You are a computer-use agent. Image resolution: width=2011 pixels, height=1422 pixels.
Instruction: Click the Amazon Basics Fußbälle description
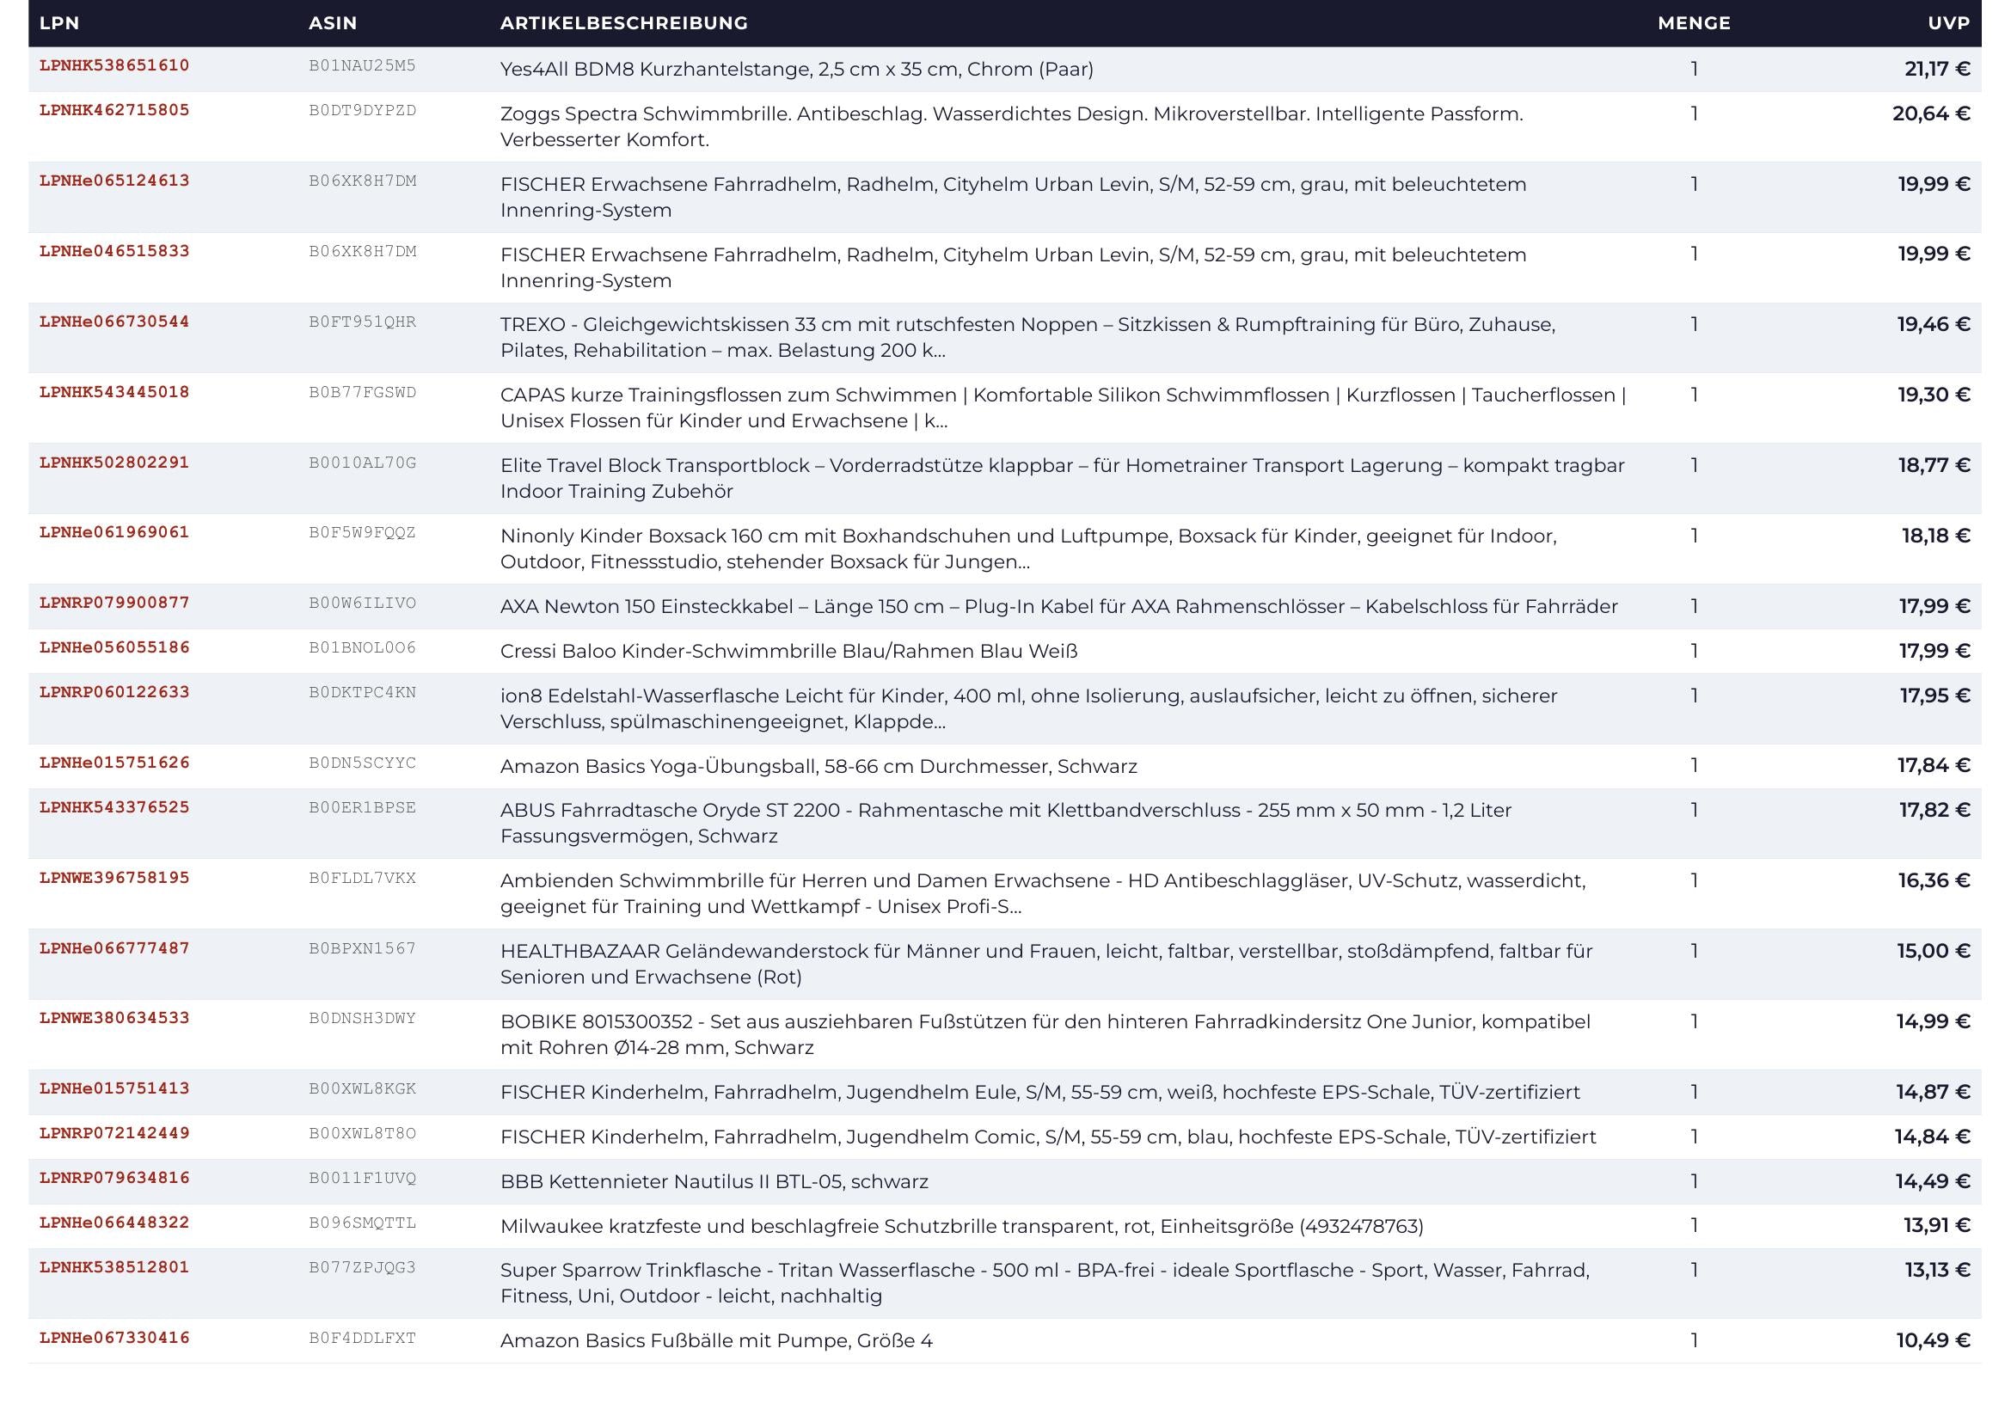click(x=716, y=1341)
